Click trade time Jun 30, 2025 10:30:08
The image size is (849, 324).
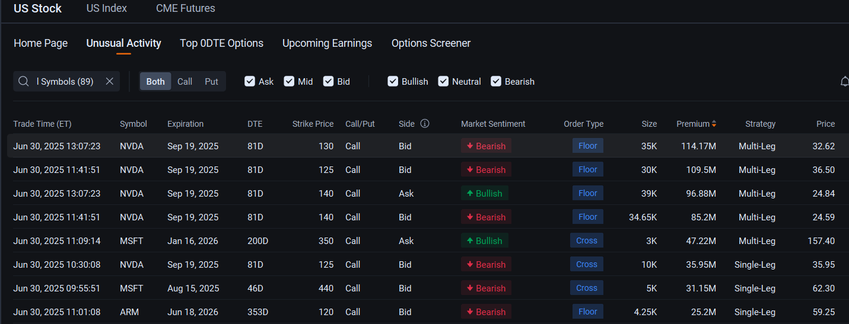[x=57, y=264]
